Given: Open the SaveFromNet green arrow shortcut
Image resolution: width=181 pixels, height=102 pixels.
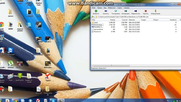Looking at the screenshot, I should 20,77.
